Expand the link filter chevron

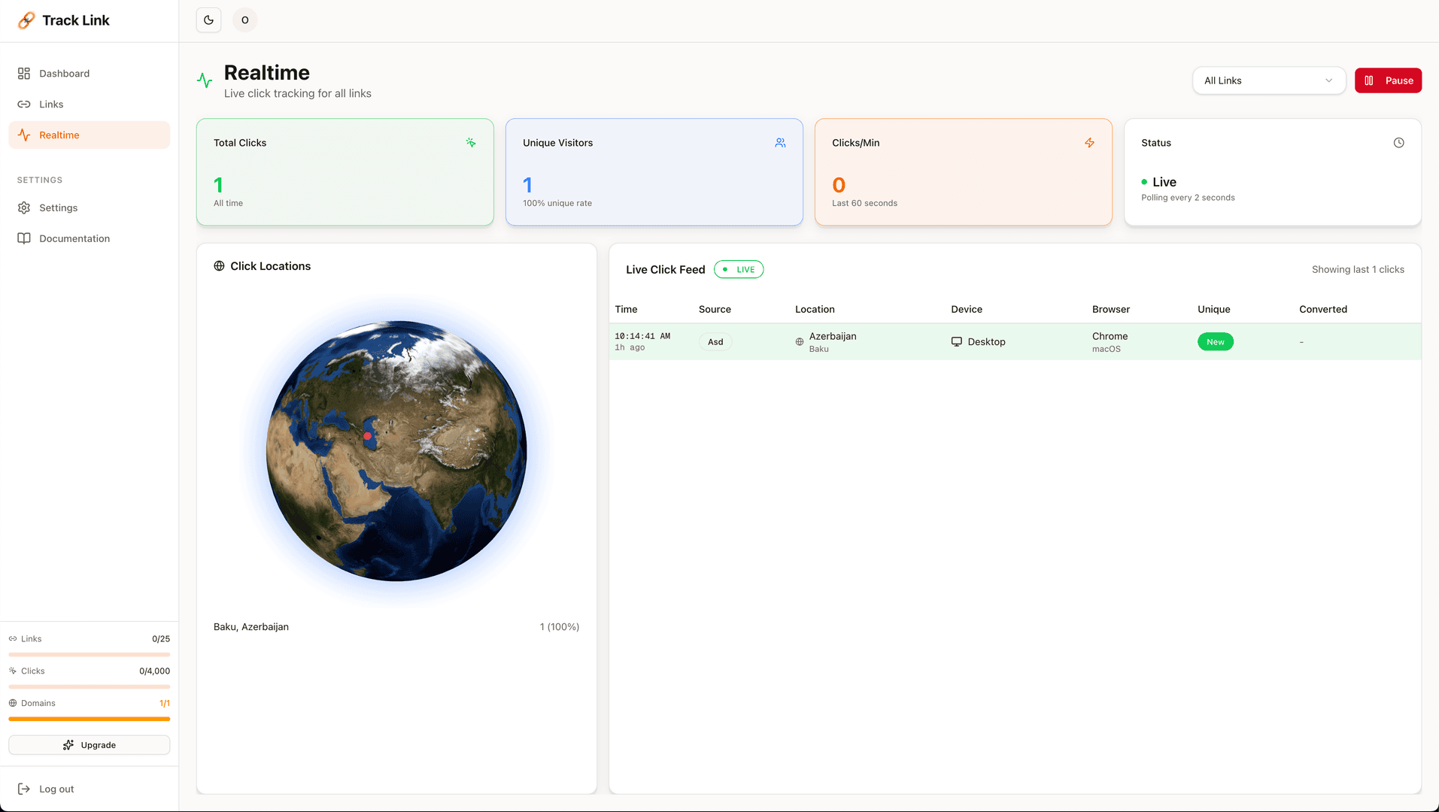coord(1328,80)
